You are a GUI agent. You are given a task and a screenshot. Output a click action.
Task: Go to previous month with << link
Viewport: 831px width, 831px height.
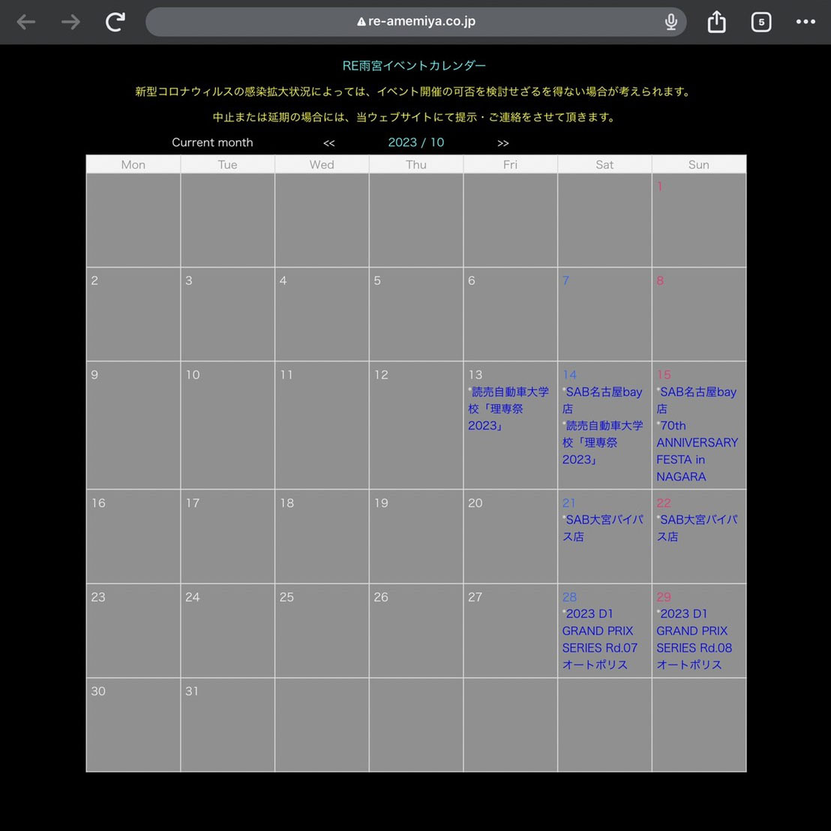329,143
